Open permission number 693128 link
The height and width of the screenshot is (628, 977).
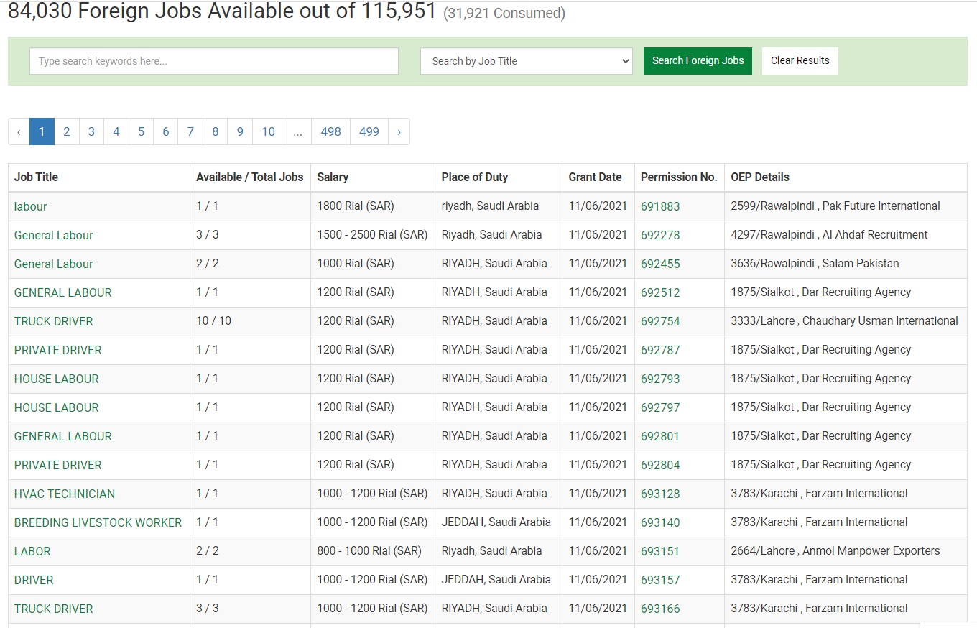pyautogui.click(x=660, y=494)
